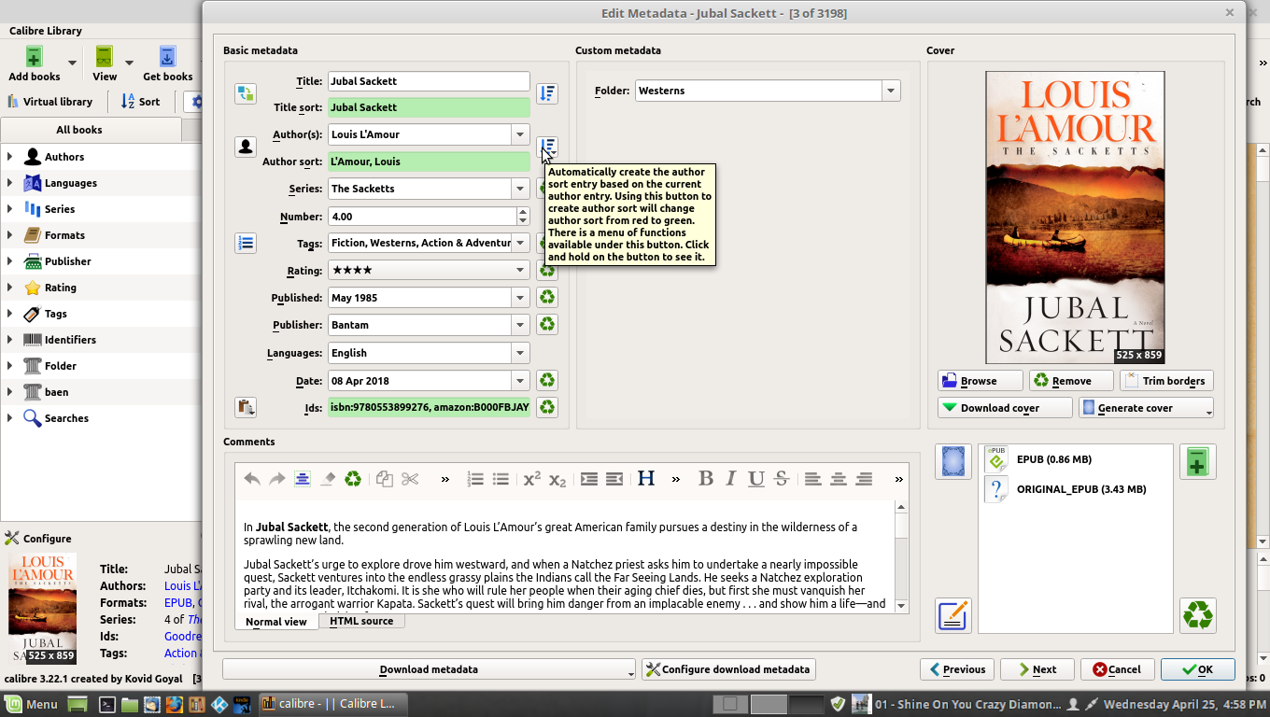
Task: Align comment text left
Action: pos(813,479)
